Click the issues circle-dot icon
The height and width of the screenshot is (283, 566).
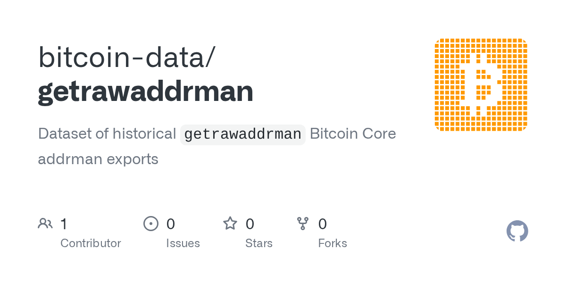(150, 224)
